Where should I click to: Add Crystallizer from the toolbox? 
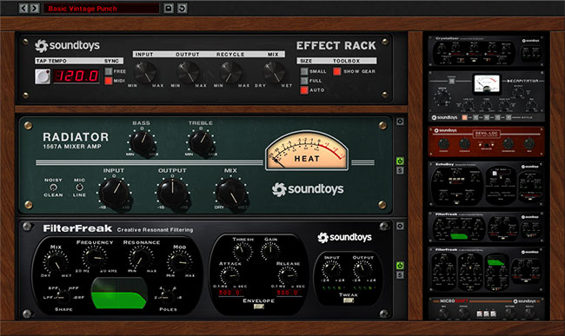pyautogui.click(x=486, y=50)
